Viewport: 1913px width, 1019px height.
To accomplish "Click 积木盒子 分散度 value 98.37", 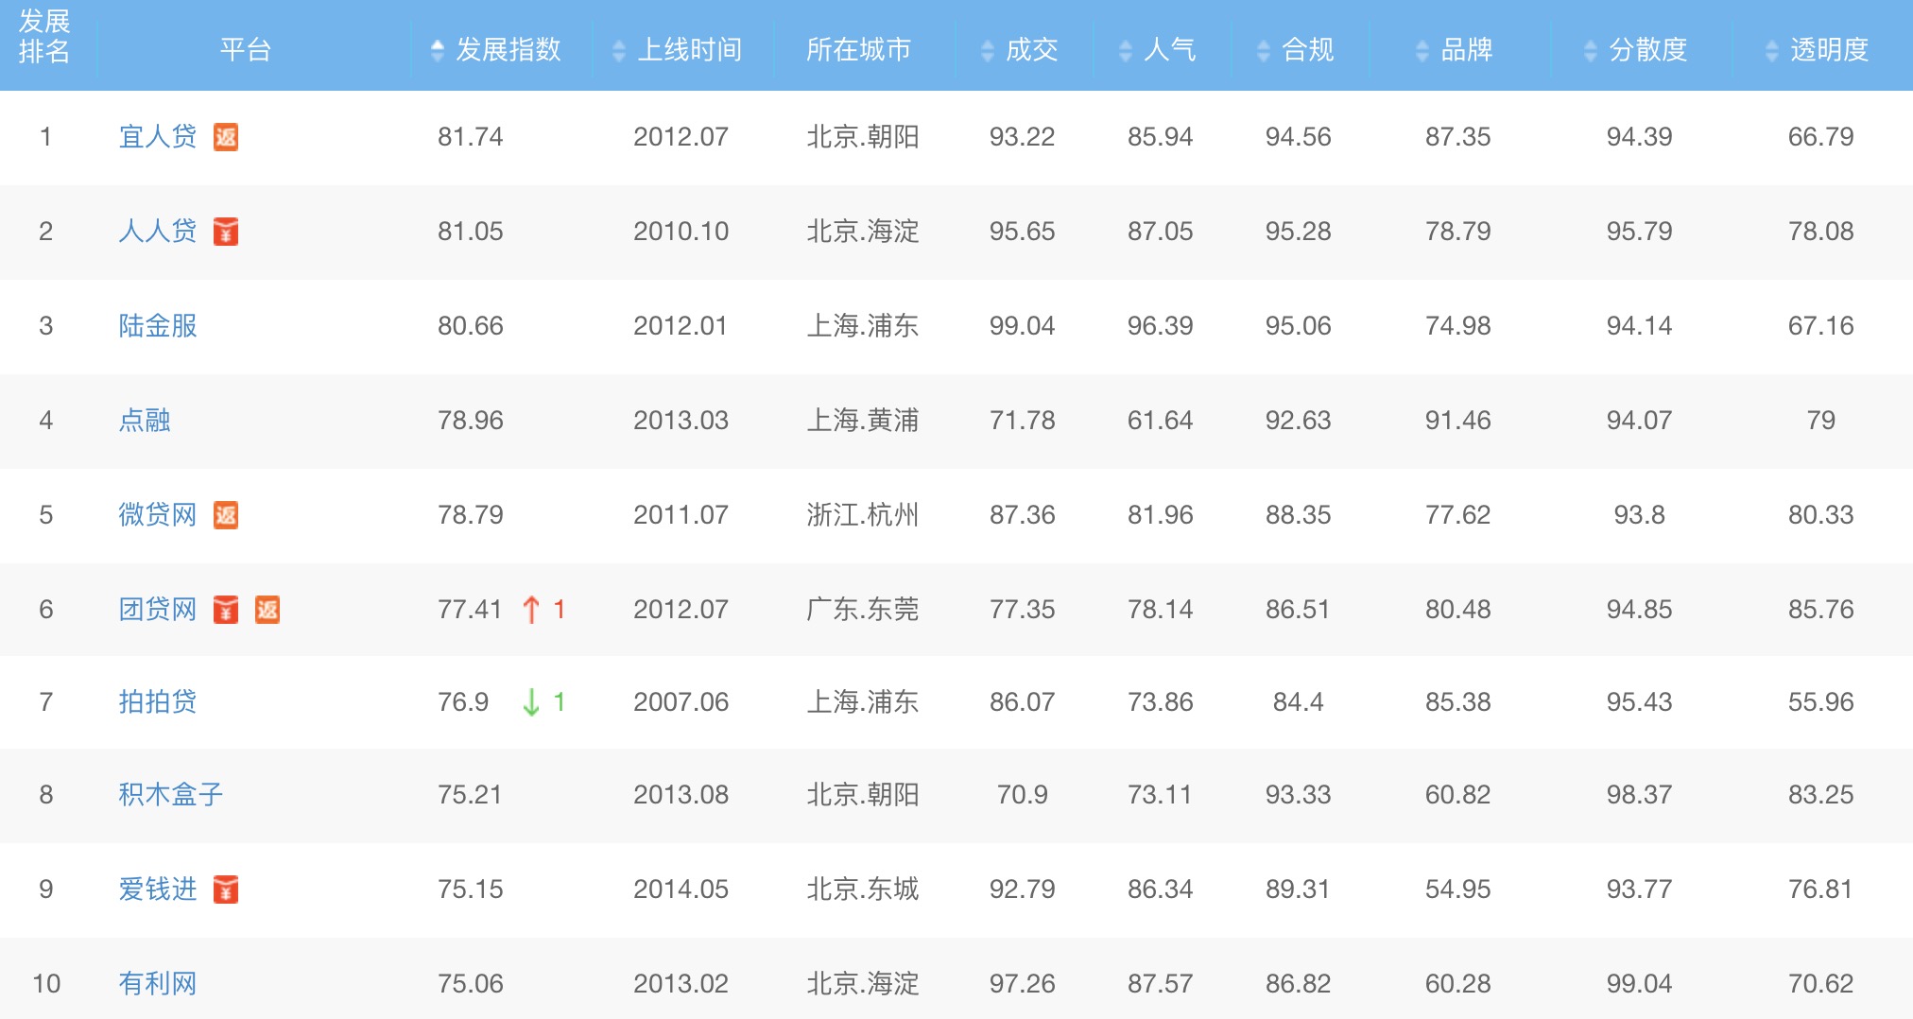I will (x=1640, y=795).
